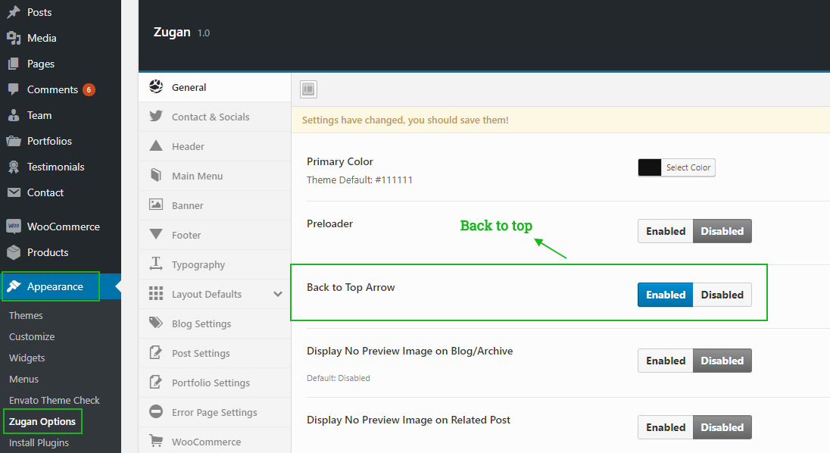Click the WooCommerce icon in admin menu
Image resolution: width=830 pixels, height=453 pixels.
click(x=14, y=227)
